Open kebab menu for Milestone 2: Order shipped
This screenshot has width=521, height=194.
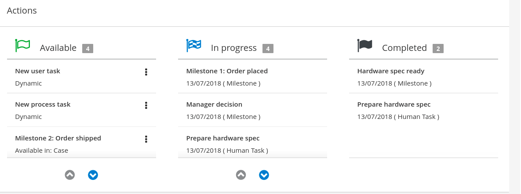[146, 139]
